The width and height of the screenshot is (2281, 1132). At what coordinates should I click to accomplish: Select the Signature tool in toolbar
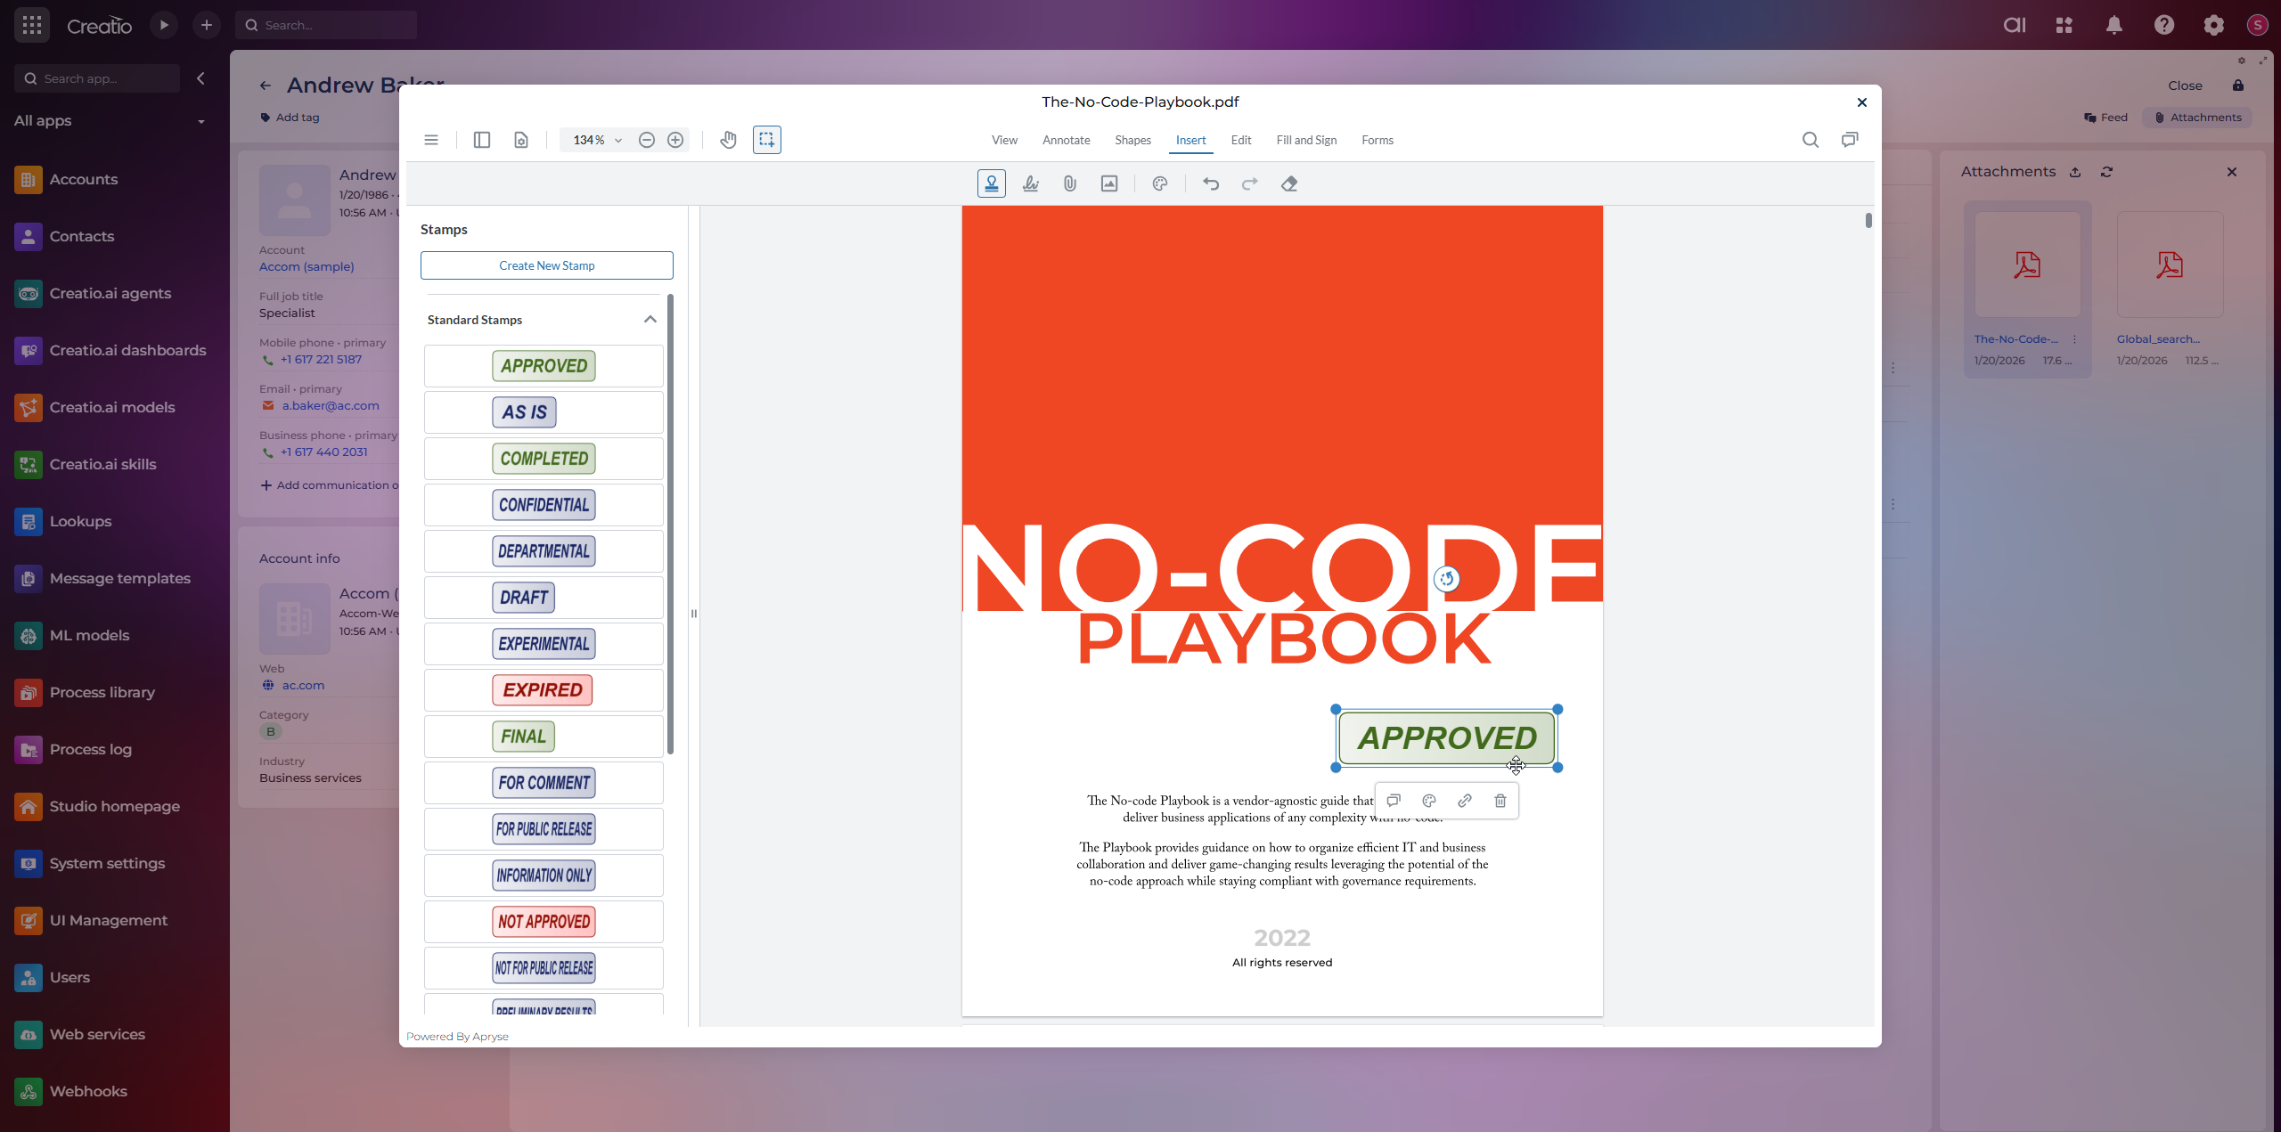1031,183
